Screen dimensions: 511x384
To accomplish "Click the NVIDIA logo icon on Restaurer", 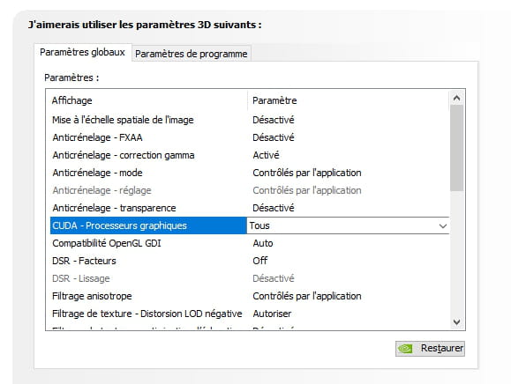I will click(x=405, y=349).
